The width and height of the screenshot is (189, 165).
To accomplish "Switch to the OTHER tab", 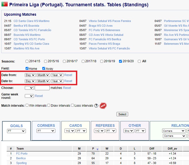I will pos(135,126).
